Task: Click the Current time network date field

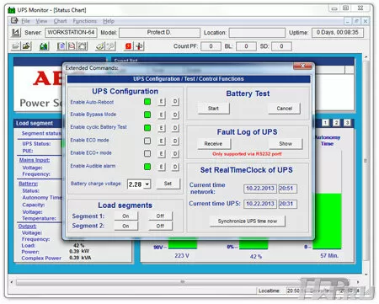Action: click(x=260, y=189)
